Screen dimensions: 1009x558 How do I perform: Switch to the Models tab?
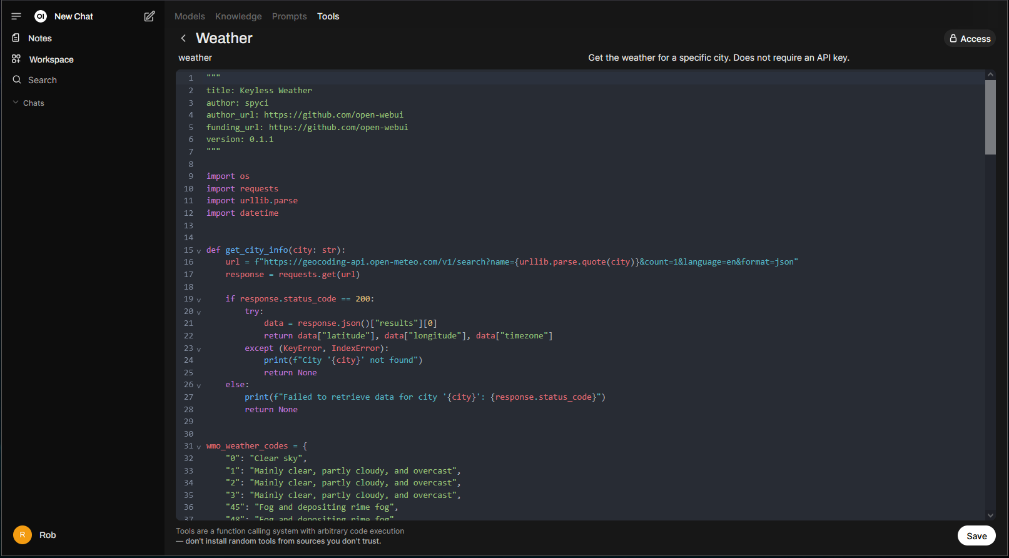tap(190, 16)
